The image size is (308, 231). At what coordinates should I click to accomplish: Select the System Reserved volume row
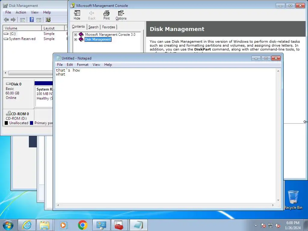(x=35, y=39)
